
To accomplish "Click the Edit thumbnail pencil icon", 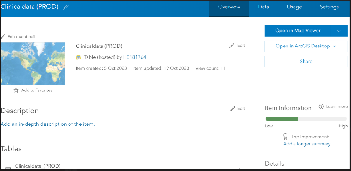I will (x=3, y=37).
